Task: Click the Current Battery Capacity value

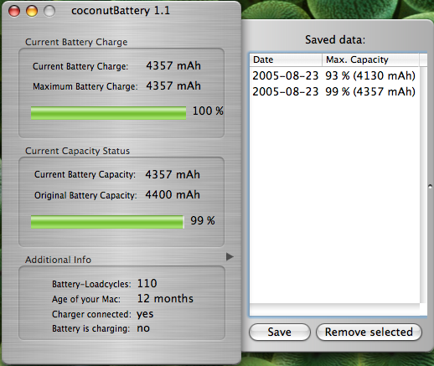Action: (x=173, y=175)
